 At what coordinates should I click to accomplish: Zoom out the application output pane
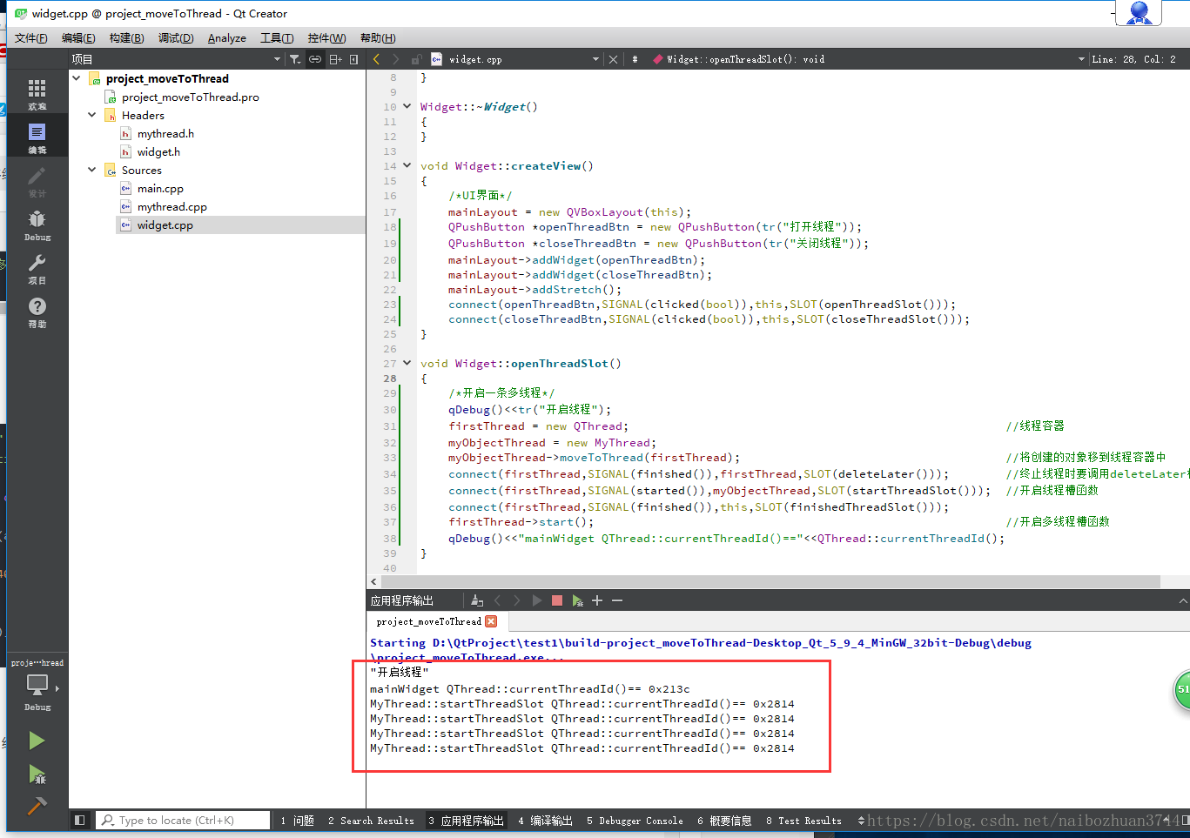(617, 600)
